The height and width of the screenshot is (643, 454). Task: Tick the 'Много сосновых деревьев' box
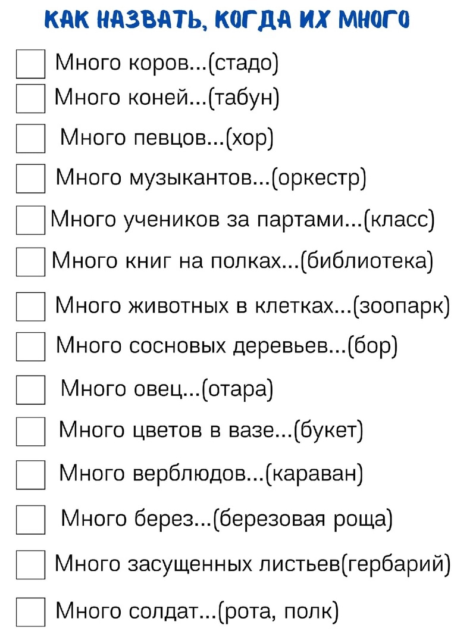pos(31,347)
